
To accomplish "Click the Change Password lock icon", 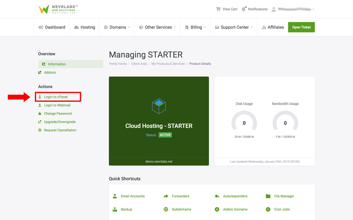I will 40,113.
